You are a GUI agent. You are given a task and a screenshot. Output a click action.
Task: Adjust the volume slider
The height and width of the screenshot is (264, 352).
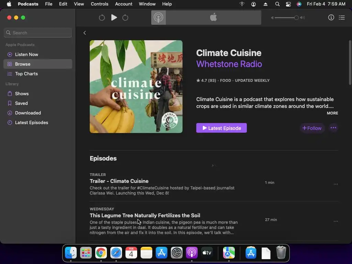pos(286,18)
